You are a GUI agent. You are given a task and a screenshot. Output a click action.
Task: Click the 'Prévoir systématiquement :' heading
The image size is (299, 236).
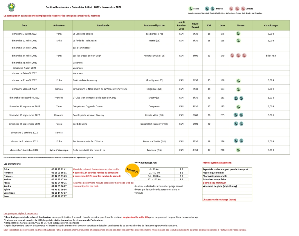coord(217,163)
